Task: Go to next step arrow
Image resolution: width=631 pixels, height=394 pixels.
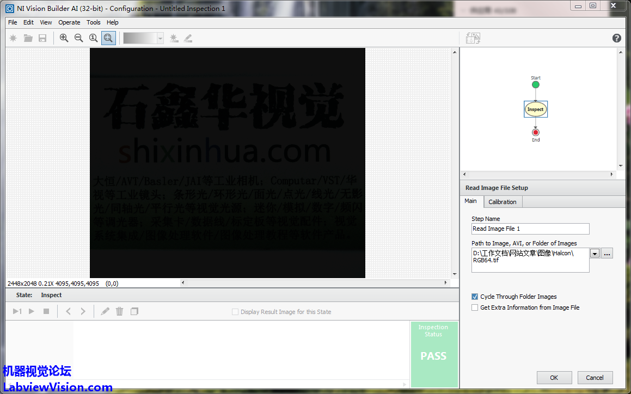Action: pos(83,311)
